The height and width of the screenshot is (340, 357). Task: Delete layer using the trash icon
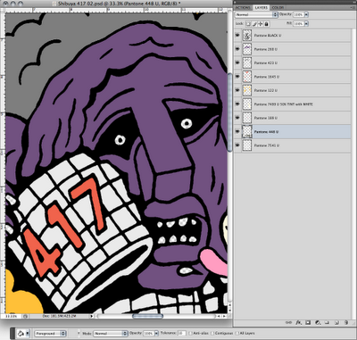click(x=345, y=322)
